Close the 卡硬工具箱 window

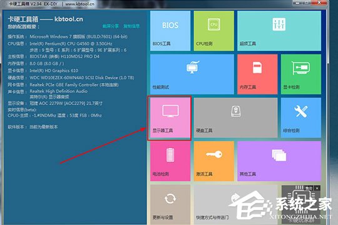(x=319, y=2)
